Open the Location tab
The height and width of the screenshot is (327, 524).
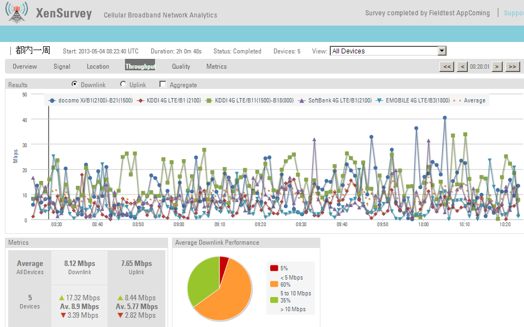(98, 66)
